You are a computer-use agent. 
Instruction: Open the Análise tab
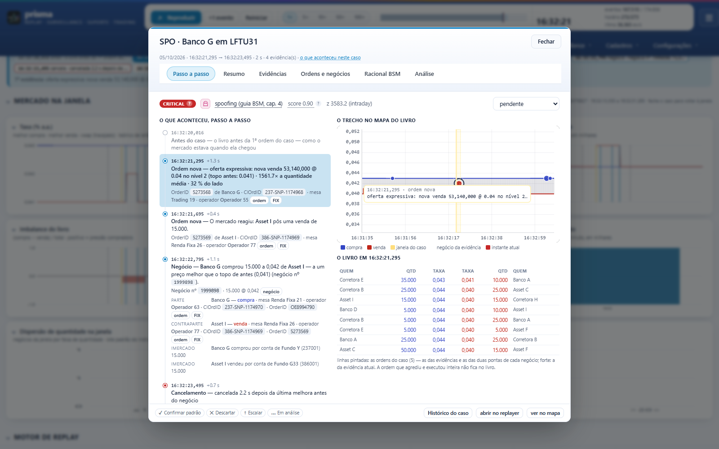coord(424,74)
